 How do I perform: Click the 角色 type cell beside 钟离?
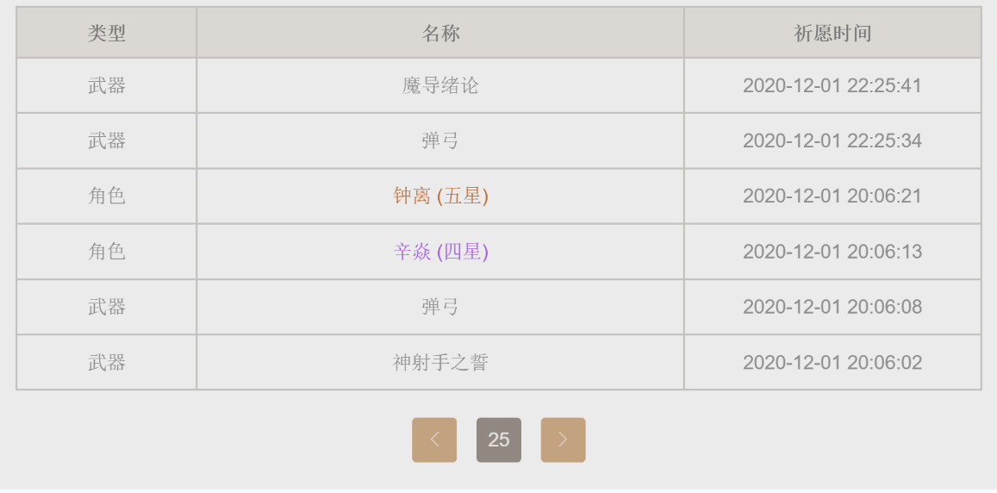(x=106, y=196)
